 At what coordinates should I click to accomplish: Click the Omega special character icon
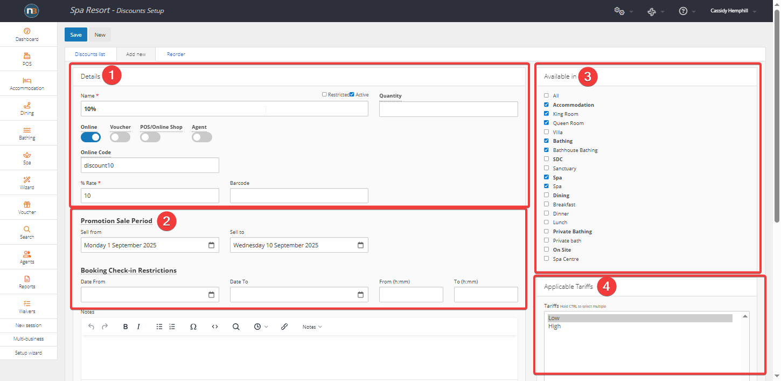193,327
